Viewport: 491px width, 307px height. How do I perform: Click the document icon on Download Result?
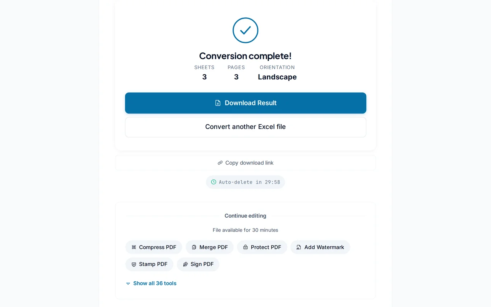[217, 103]
